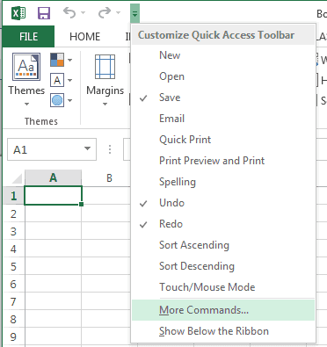327x347 pixels.
Task: Expand the Name Box dropdown arrow
Action: pyautogui.click(x=87, y=148)
